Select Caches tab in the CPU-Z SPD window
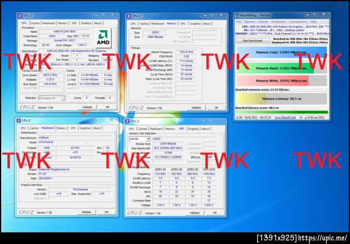This screenshot has width=350, height=244. (x=142, y=129)
